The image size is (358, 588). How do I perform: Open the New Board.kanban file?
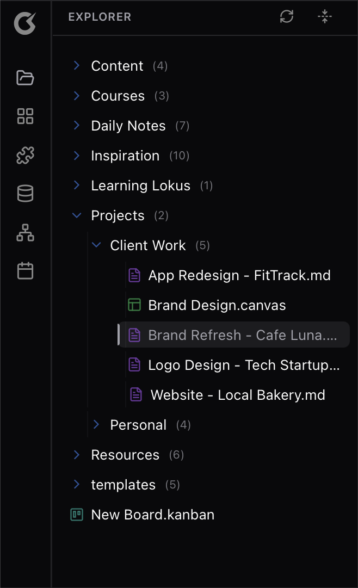(x=152, y=515)
